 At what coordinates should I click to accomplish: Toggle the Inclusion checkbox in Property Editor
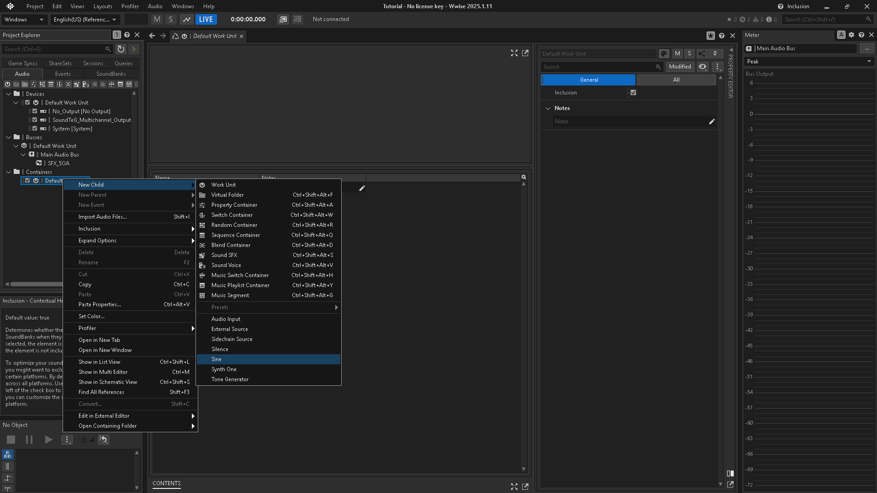point(633,93)
